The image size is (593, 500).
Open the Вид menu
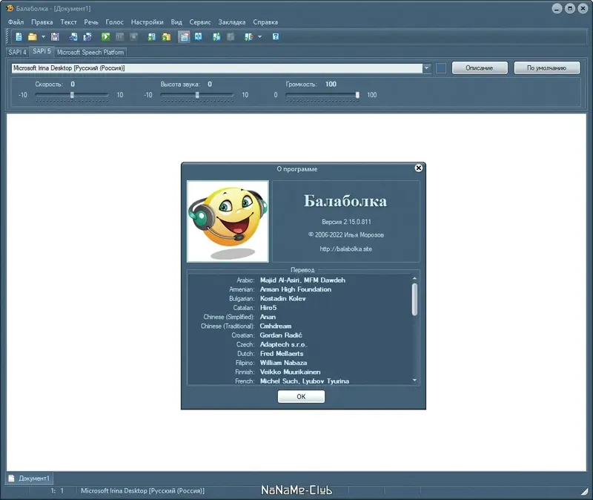[176, 22]
